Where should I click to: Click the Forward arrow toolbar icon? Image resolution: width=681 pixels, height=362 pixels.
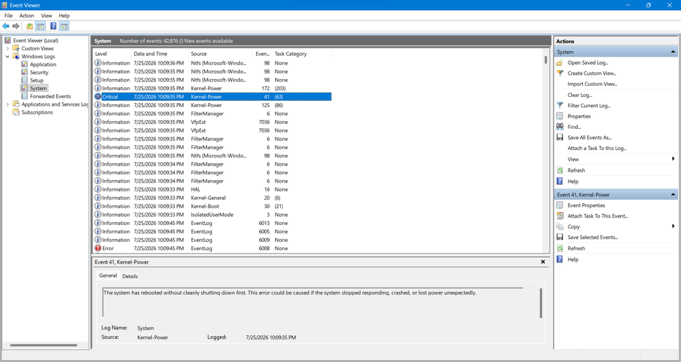[16, 26]
